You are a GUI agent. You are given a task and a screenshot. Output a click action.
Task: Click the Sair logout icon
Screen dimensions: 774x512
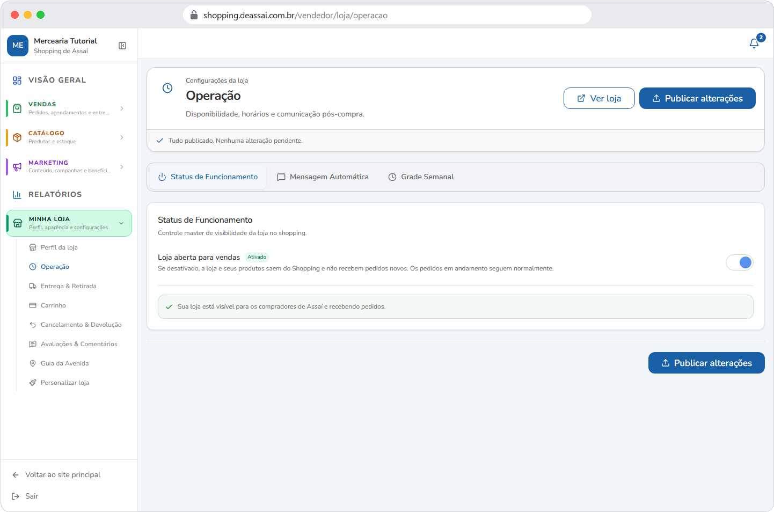pos(16,496)
